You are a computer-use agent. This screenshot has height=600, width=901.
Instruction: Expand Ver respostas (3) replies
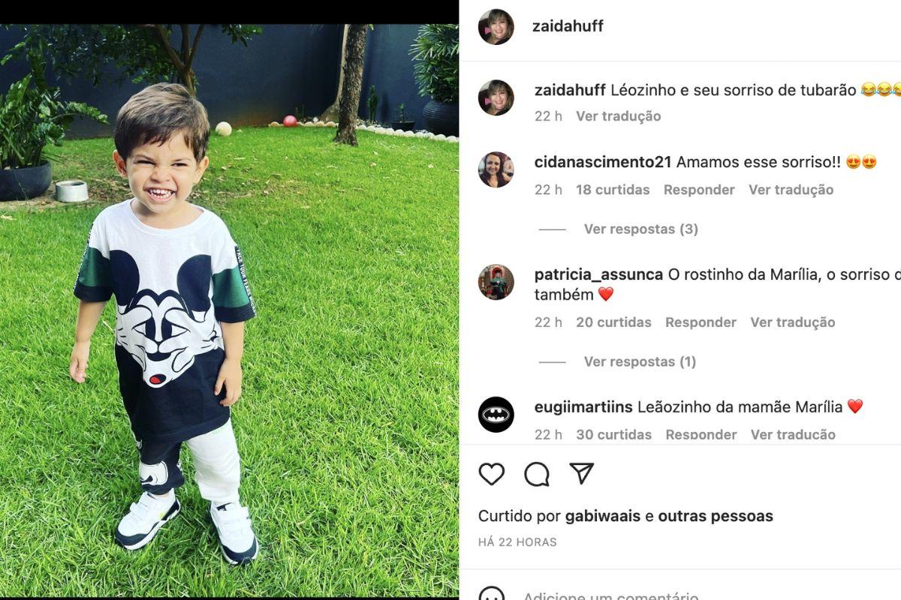[x=641, y=229]
